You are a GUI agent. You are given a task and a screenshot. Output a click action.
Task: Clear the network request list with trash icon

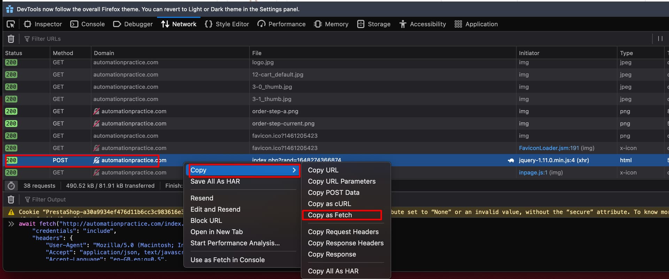(x=11, y=39)
